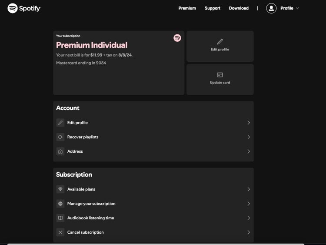
Task: Expand the Profile dropdown menu
Action: coord(289,8)
